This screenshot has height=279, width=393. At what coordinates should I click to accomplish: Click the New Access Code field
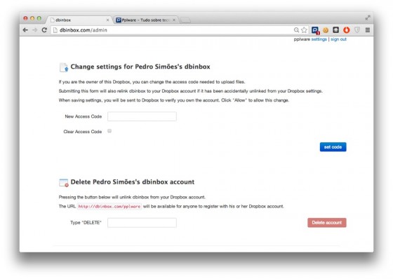point(142,116)
